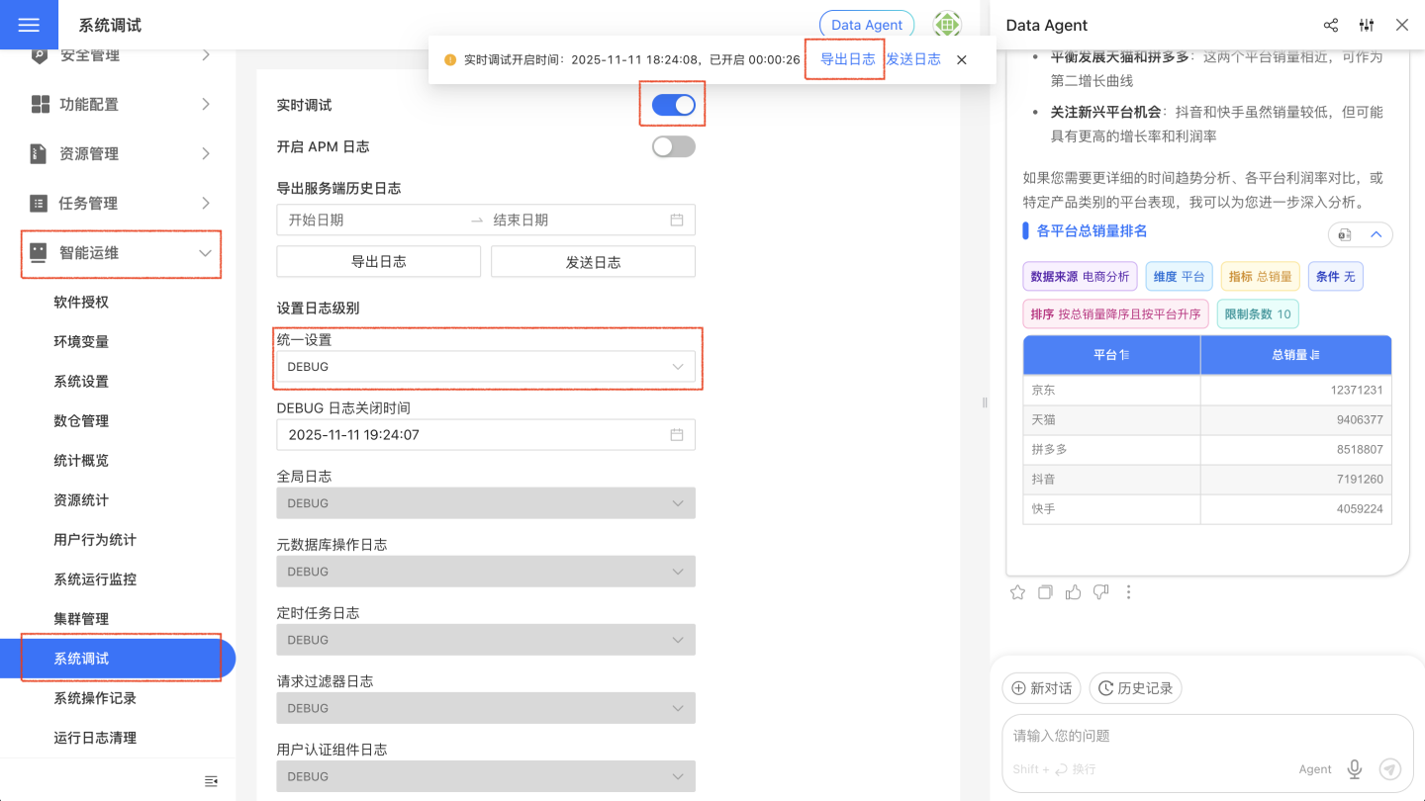1425x801 pixels.
Task: Open 系统设置 in the sidebar
Action: [x=81, y=382]
